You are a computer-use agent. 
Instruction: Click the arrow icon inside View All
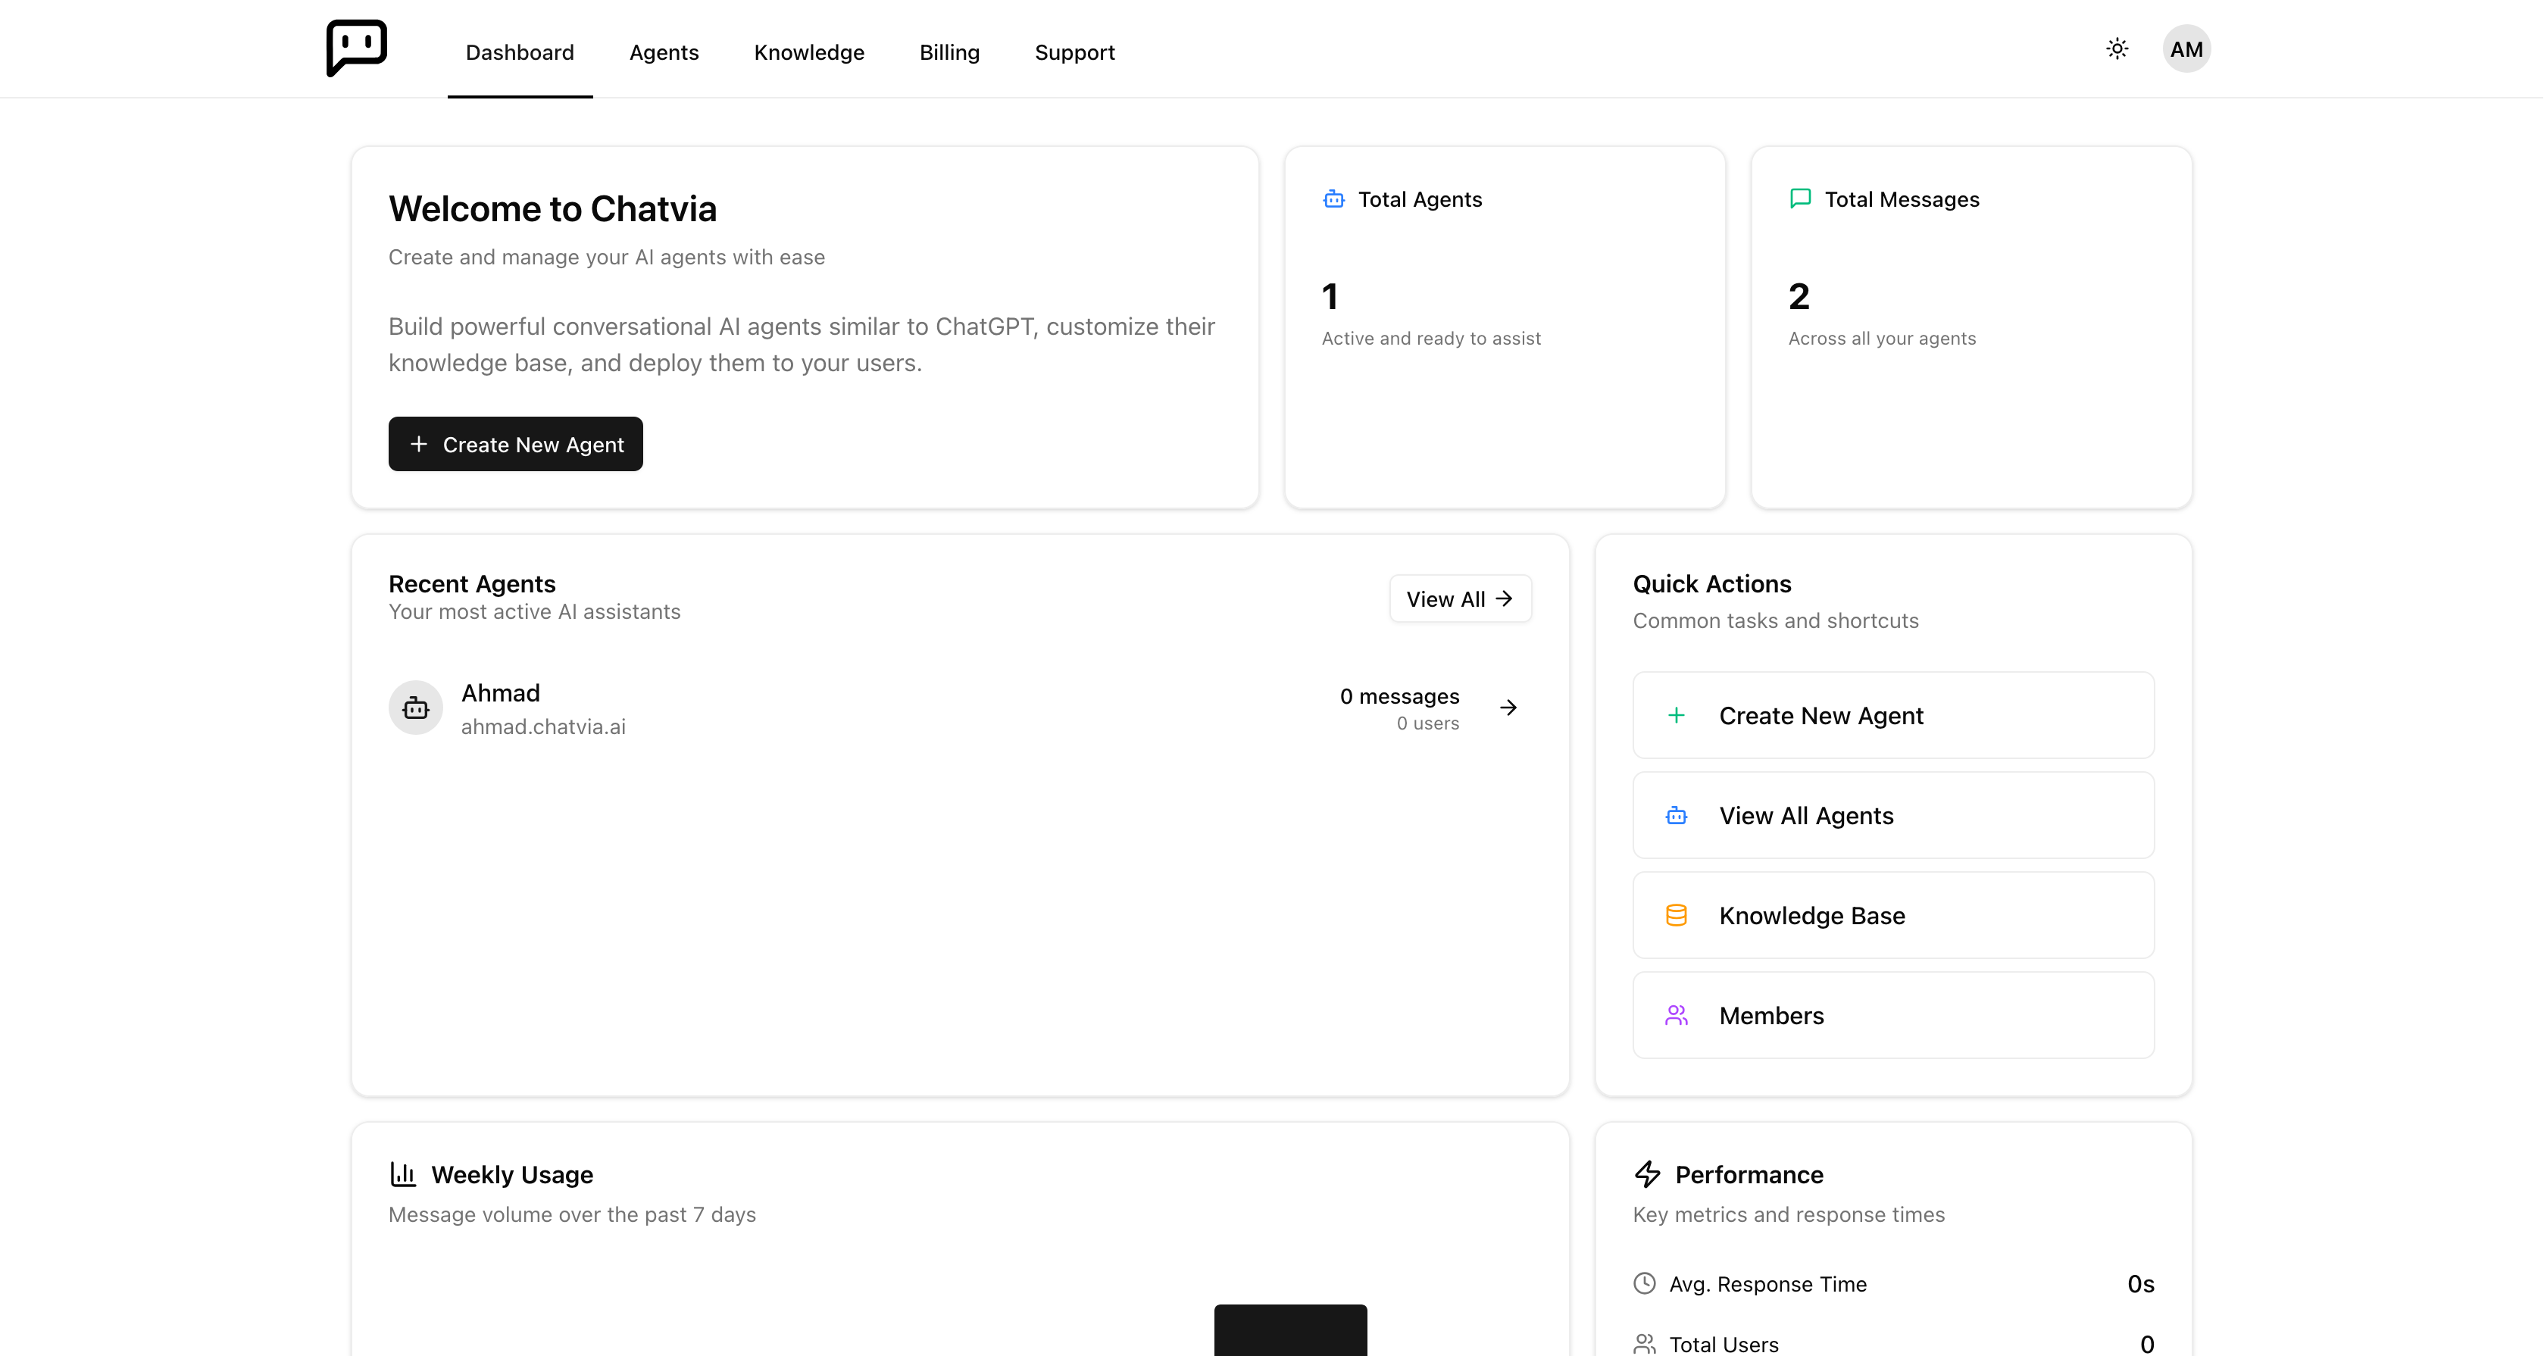coord(1504,598)
